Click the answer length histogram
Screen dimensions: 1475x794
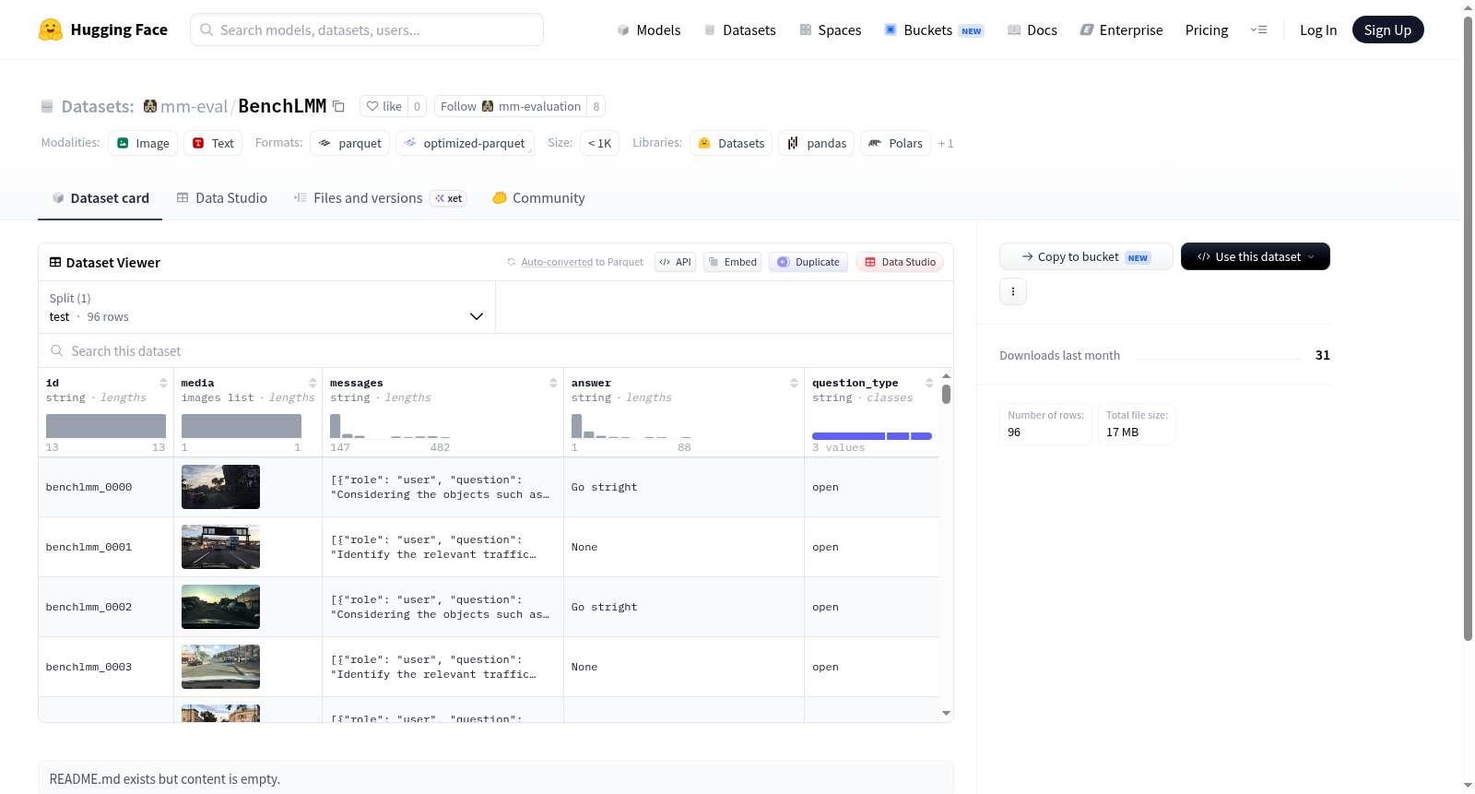[x=631, y=426]
